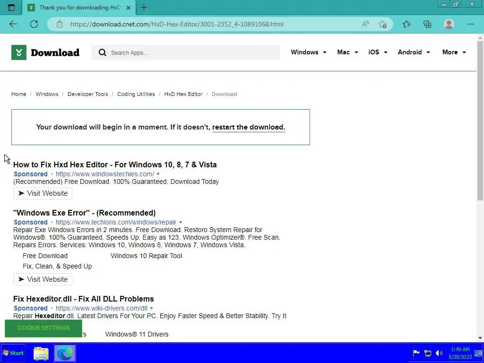Image resolution: width=484 pixels, height=363 pixels.
Task: Open the user profile avatar
Action: coord(449,24)
